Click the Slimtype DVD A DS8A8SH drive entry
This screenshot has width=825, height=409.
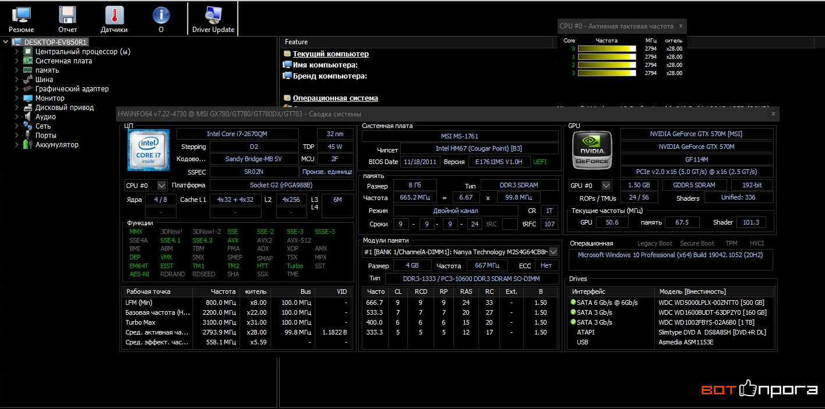[x=712, y=332]
